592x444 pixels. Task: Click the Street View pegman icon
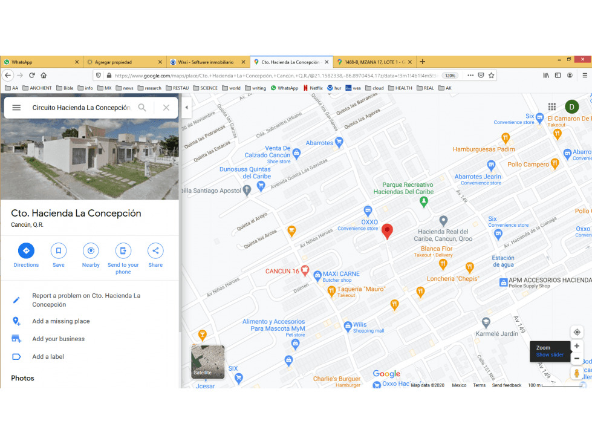point(576,373)
